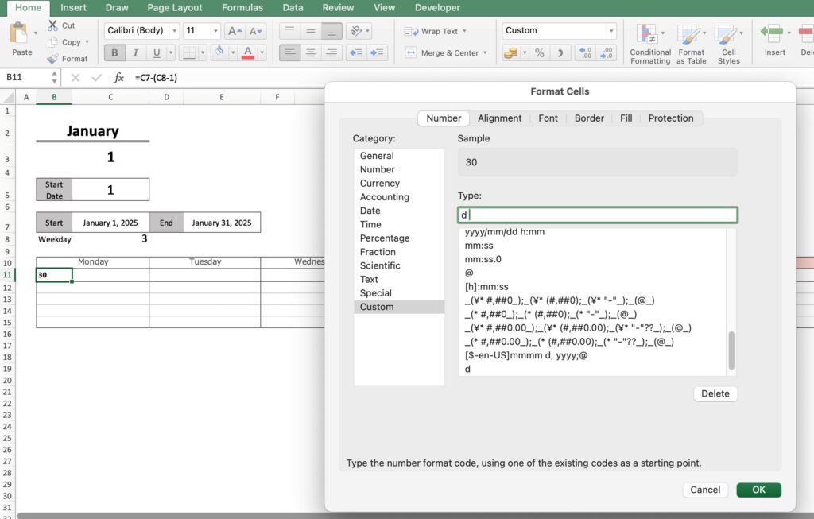
Task: Open the Formulas ribbon tab
Action: tap(242, 8)
